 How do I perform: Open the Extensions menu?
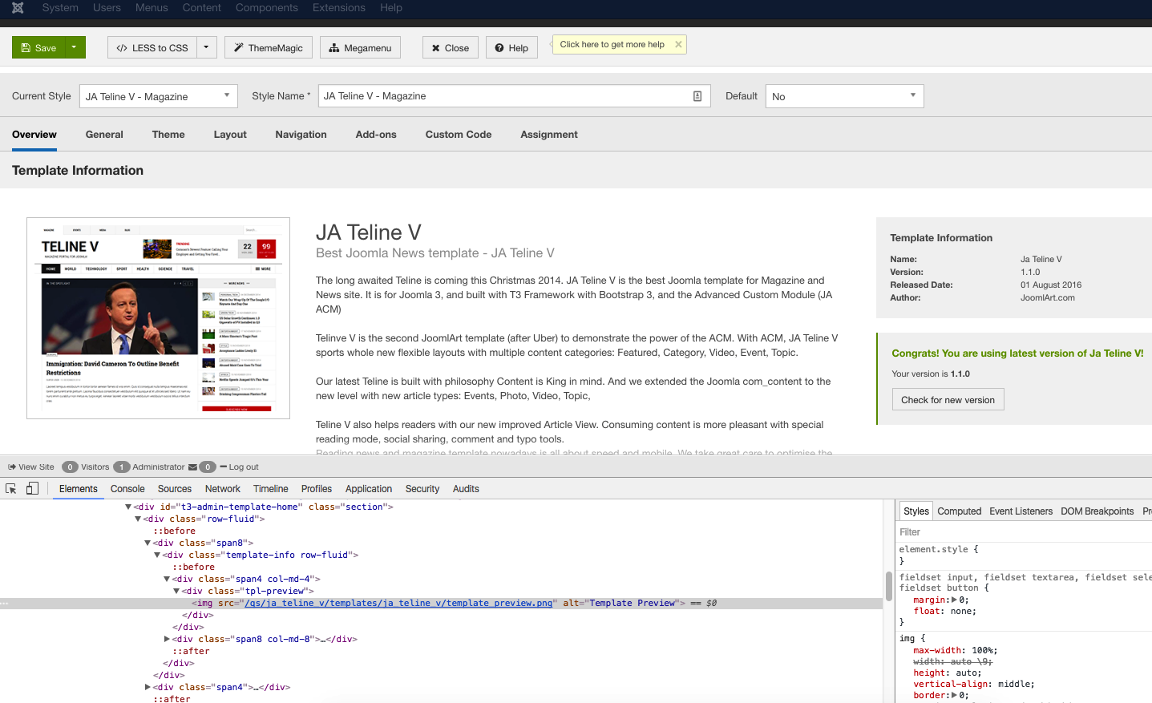(x=339, y=8)
